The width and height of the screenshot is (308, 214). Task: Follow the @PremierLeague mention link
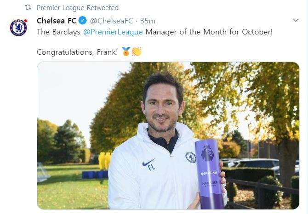coord(114,33)
